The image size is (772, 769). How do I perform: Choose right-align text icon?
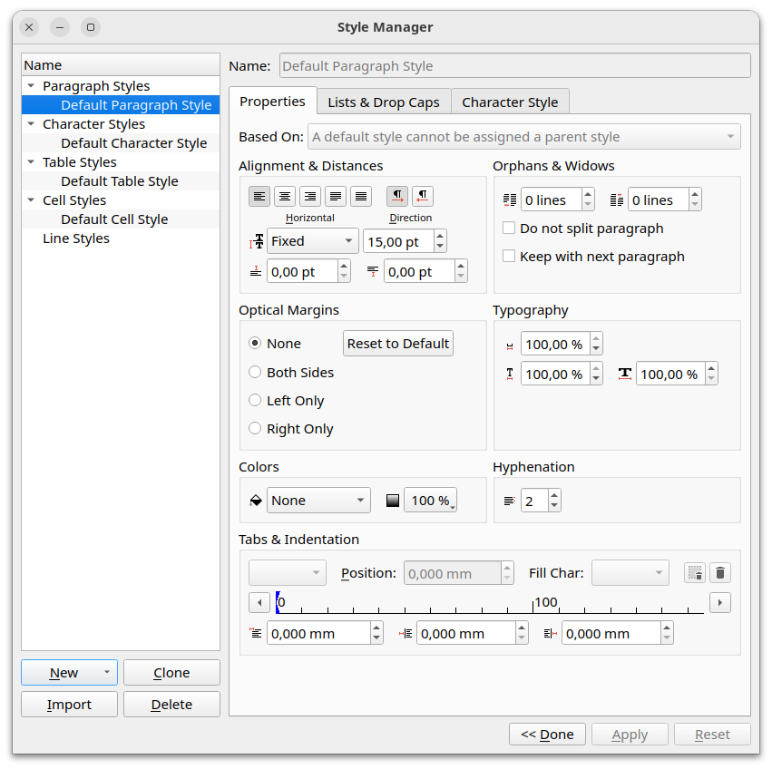point(310,197)
